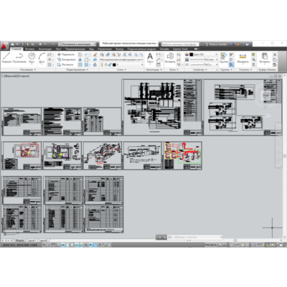The width and height of the screenshot is (287, 287).
Task: Click the Вставить block insert icon
Action: (170, 57)
